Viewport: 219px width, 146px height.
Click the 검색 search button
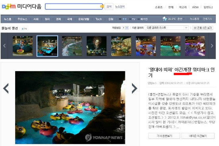109,7
